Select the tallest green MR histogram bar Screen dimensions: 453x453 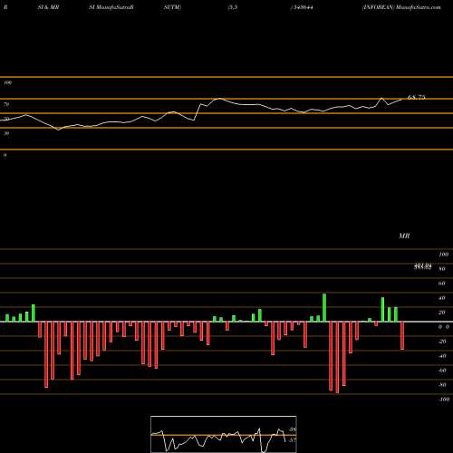tap(324, 307)
